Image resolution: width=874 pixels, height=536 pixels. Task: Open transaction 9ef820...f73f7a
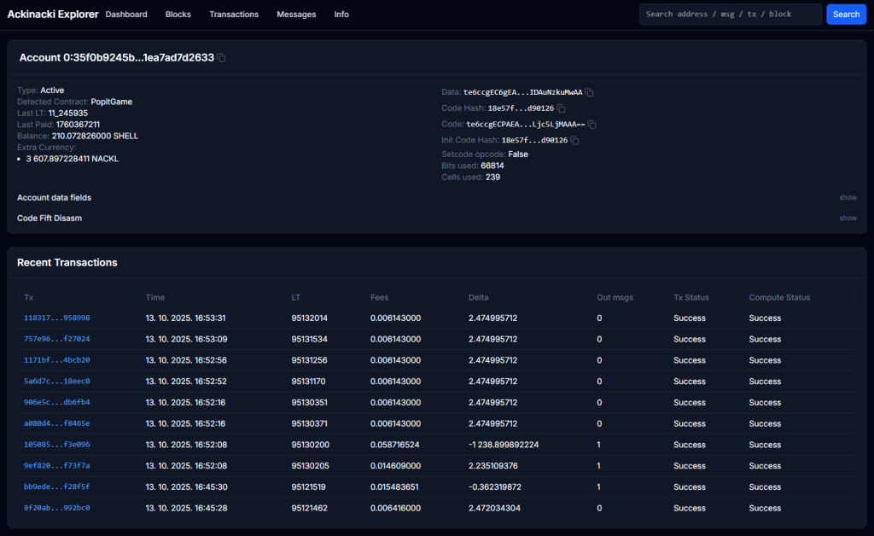pos(56,466)
